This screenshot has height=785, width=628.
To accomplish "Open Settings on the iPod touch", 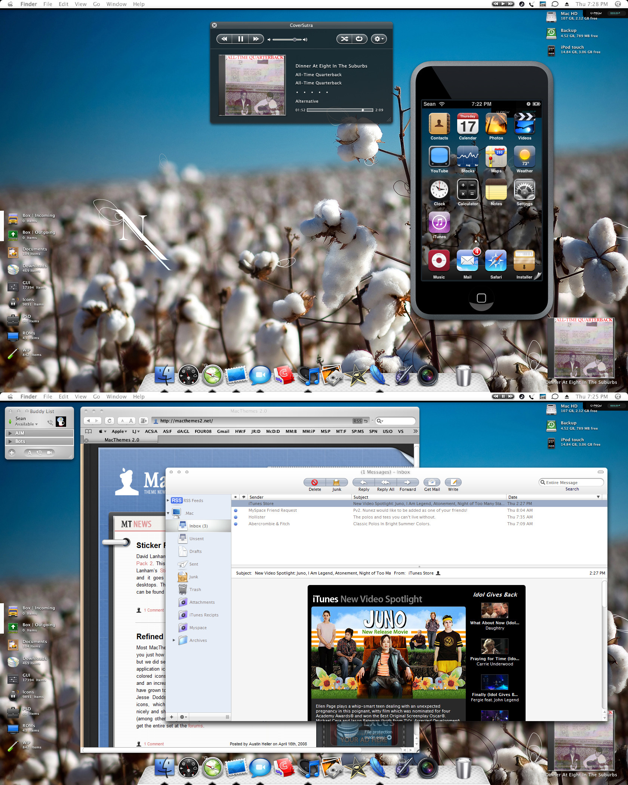I will [x=524, y=190].
